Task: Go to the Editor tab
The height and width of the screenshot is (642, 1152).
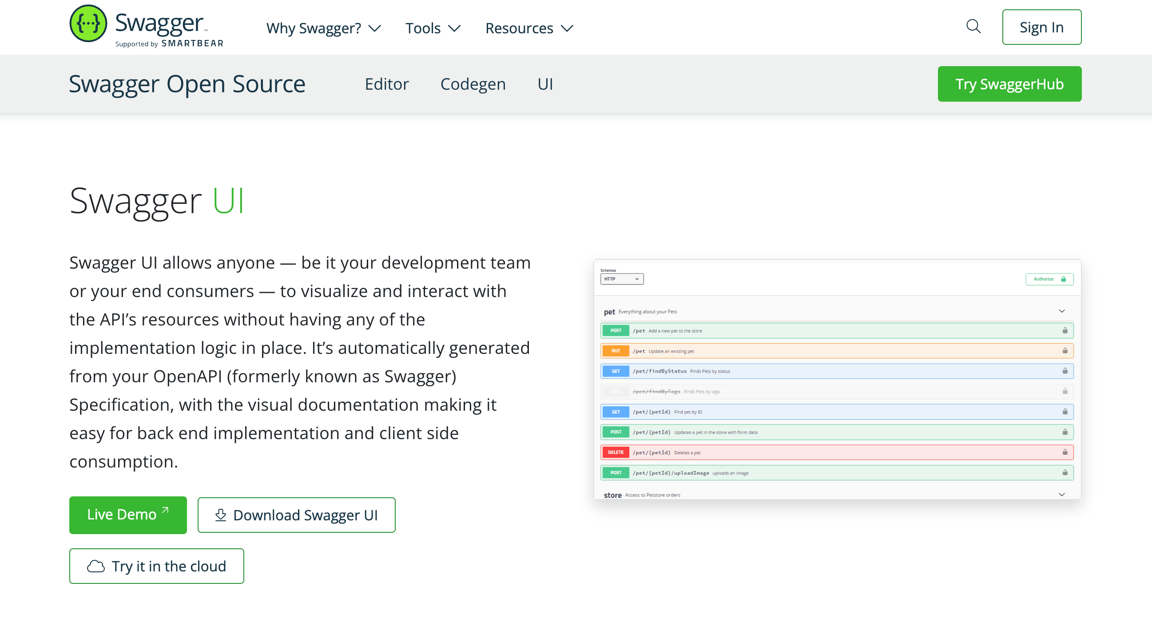Action: [x=386, y=84]
